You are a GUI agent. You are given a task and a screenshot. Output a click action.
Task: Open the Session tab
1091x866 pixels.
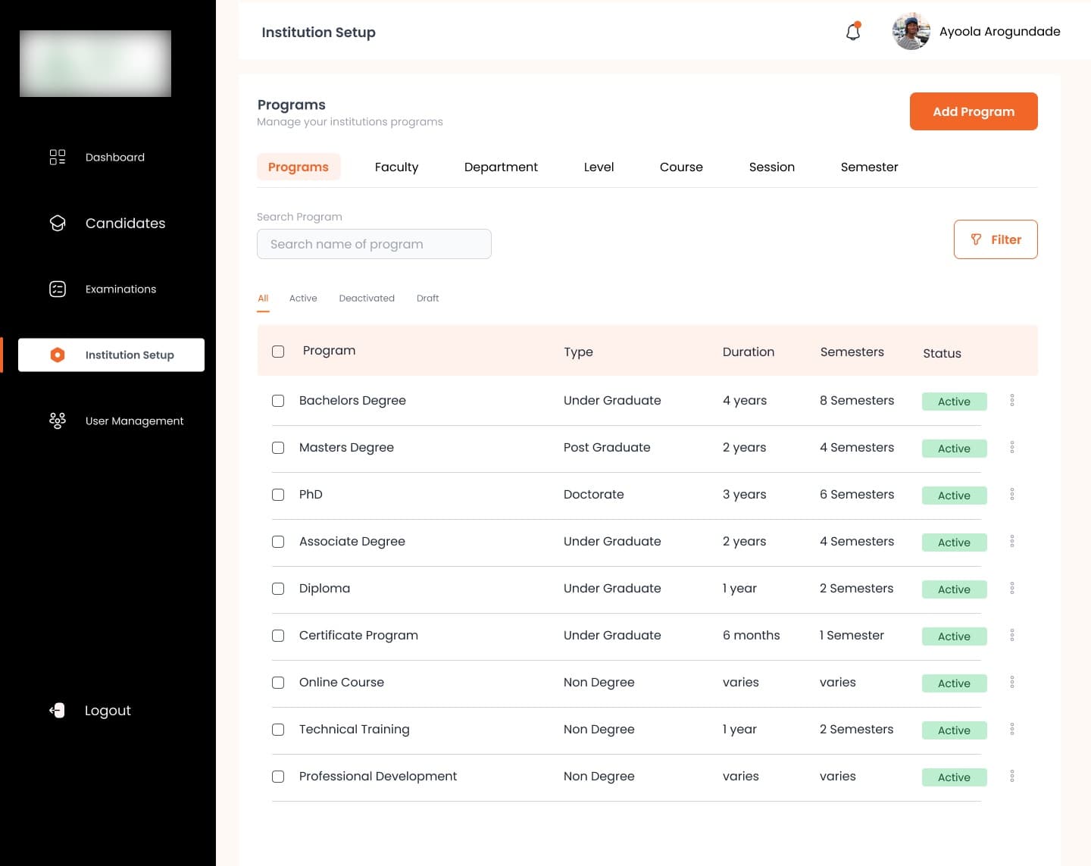tap(771, 167)
